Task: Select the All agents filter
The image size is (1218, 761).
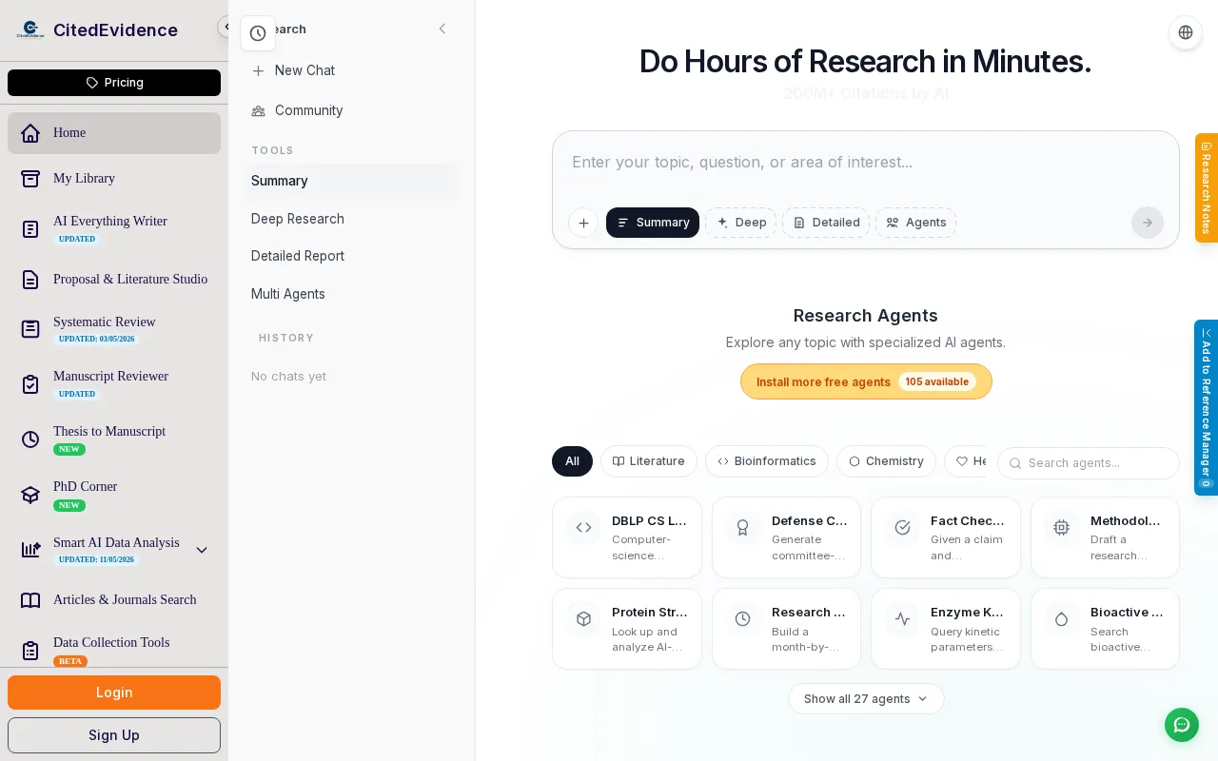Action: [572, 461]
